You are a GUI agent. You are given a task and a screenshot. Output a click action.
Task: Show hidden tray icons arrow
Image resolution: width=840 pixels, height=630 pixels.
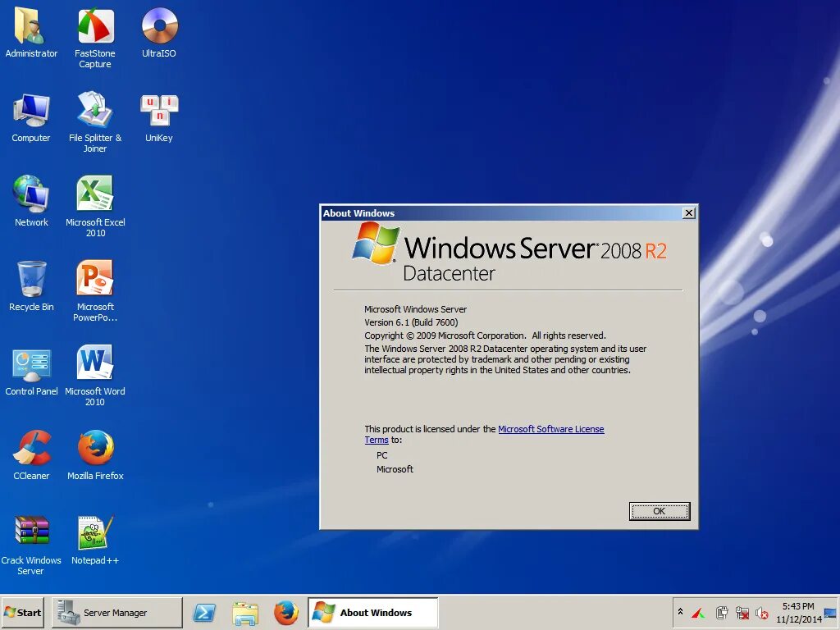(x=680, y=612)
